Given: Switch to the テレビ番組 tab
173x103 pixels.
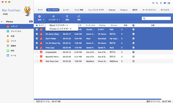Looking at the screenshot, I should pyautogui.click(x=79, y=10).
